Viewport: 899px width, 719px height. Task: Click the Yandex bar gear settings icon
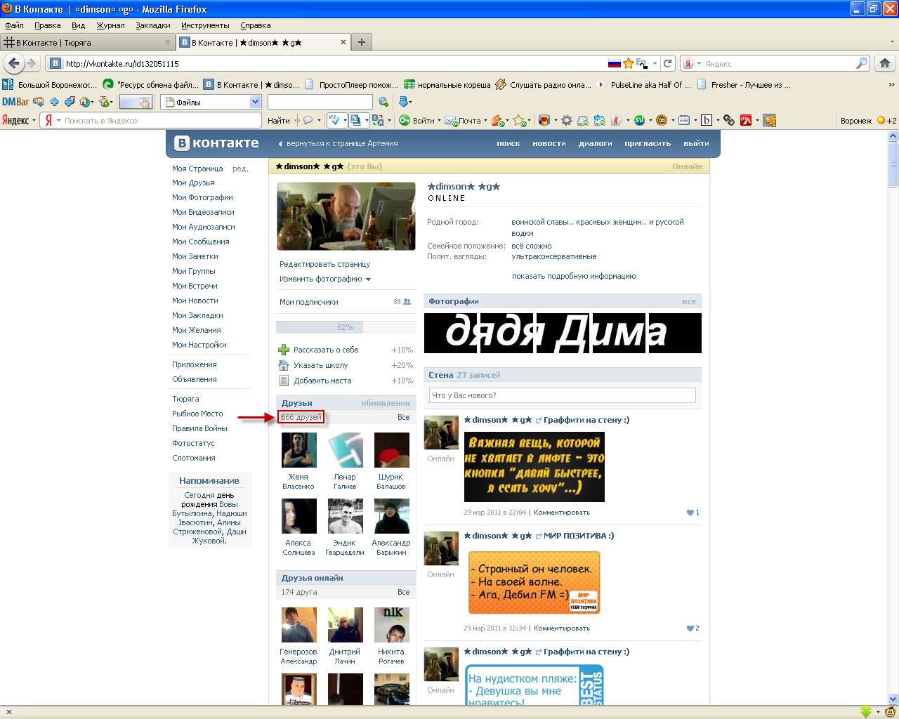click(567, 120)
